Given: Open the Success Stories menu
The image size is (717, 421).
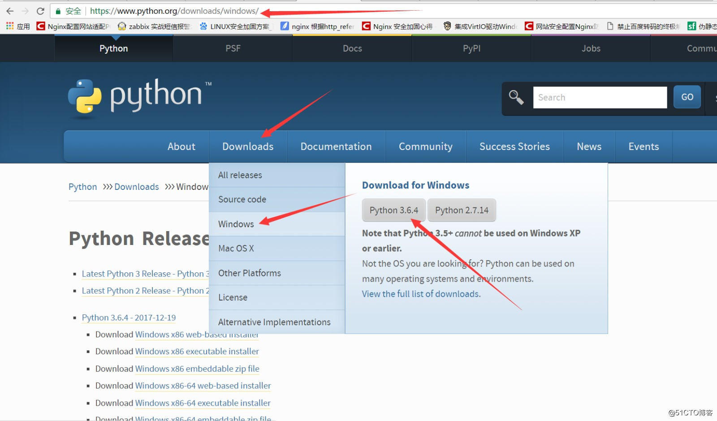Looking at the screenshot, I should tap(514, 146).
